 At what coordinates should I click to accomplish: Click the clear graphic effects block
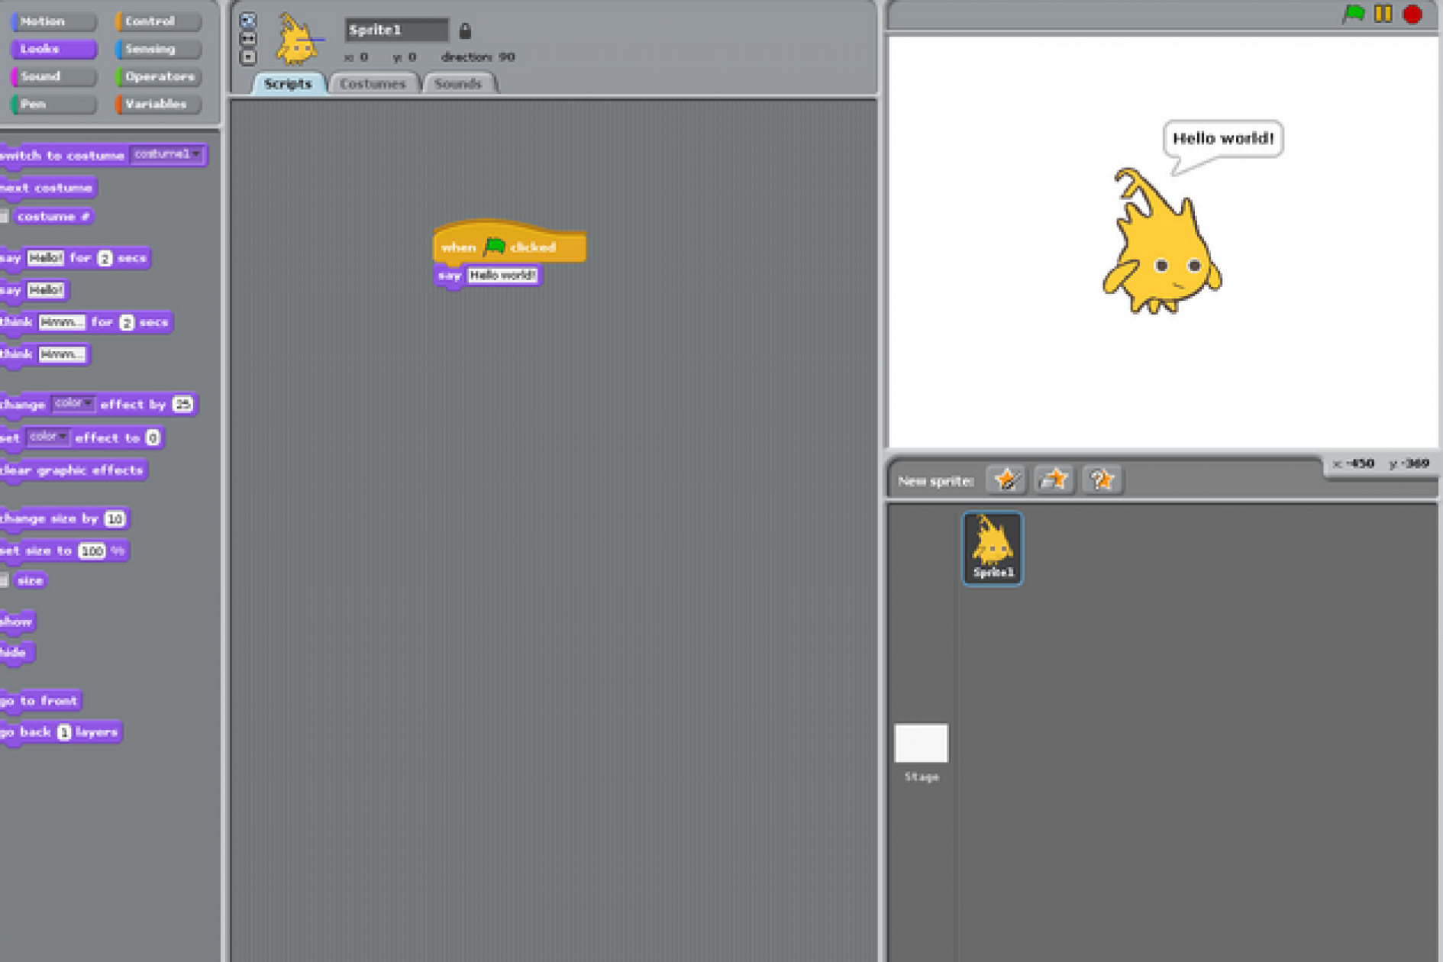(73, 470)
